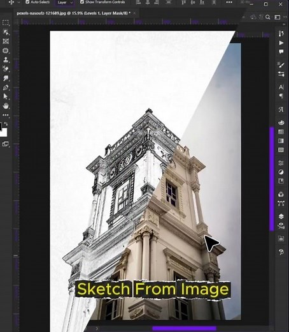Click the align right edges button
This screenshot has width=289, height=332.
coord(157,2)
